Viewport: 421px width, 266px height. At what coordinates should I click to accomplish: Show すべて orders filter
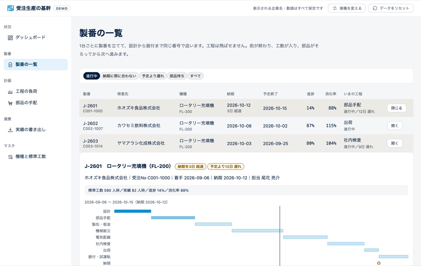click(x=195, y=76)
